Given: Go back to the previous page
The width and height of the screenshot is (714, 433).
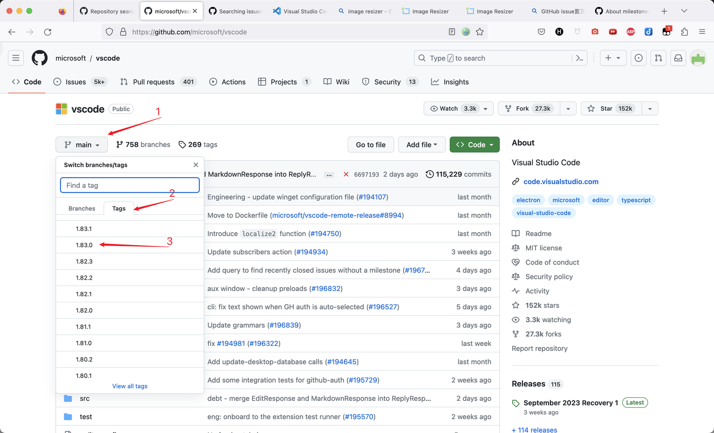Looking at the screenshot, I should click(12, 32).
